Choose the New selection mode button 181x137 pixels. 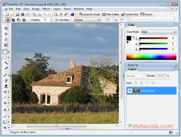click(x=8, y=20)
